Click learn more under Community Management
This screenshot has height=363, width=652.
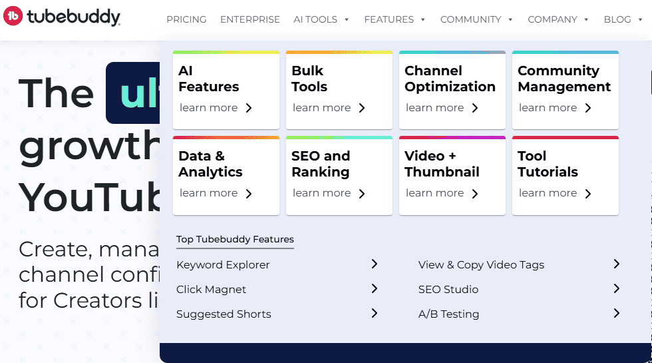548,108
